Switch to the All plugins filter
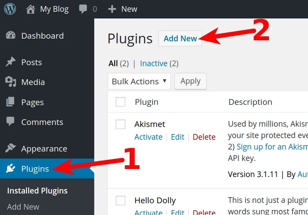Viewport: 308px width, 215px height. [113, 63]
